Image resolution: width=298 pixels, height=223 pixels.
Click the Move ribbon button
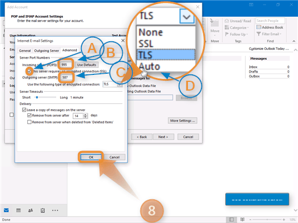click(x=215, y=27)
